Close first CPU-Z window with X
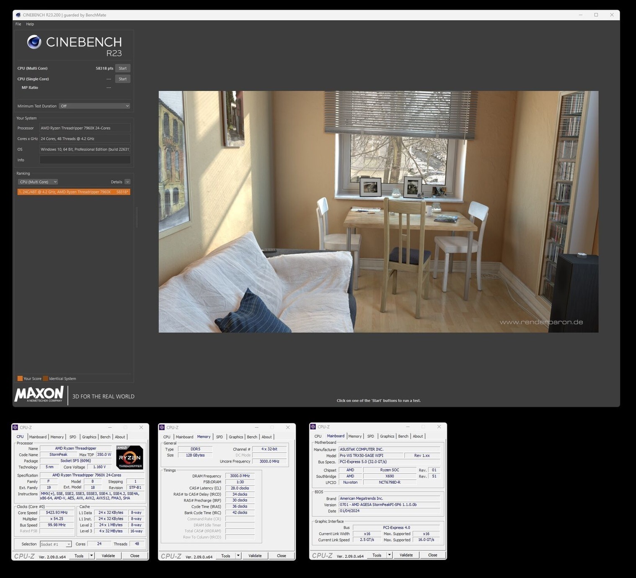Image resolution: width=636 pixels, height=578 pixels. [141, 427]
